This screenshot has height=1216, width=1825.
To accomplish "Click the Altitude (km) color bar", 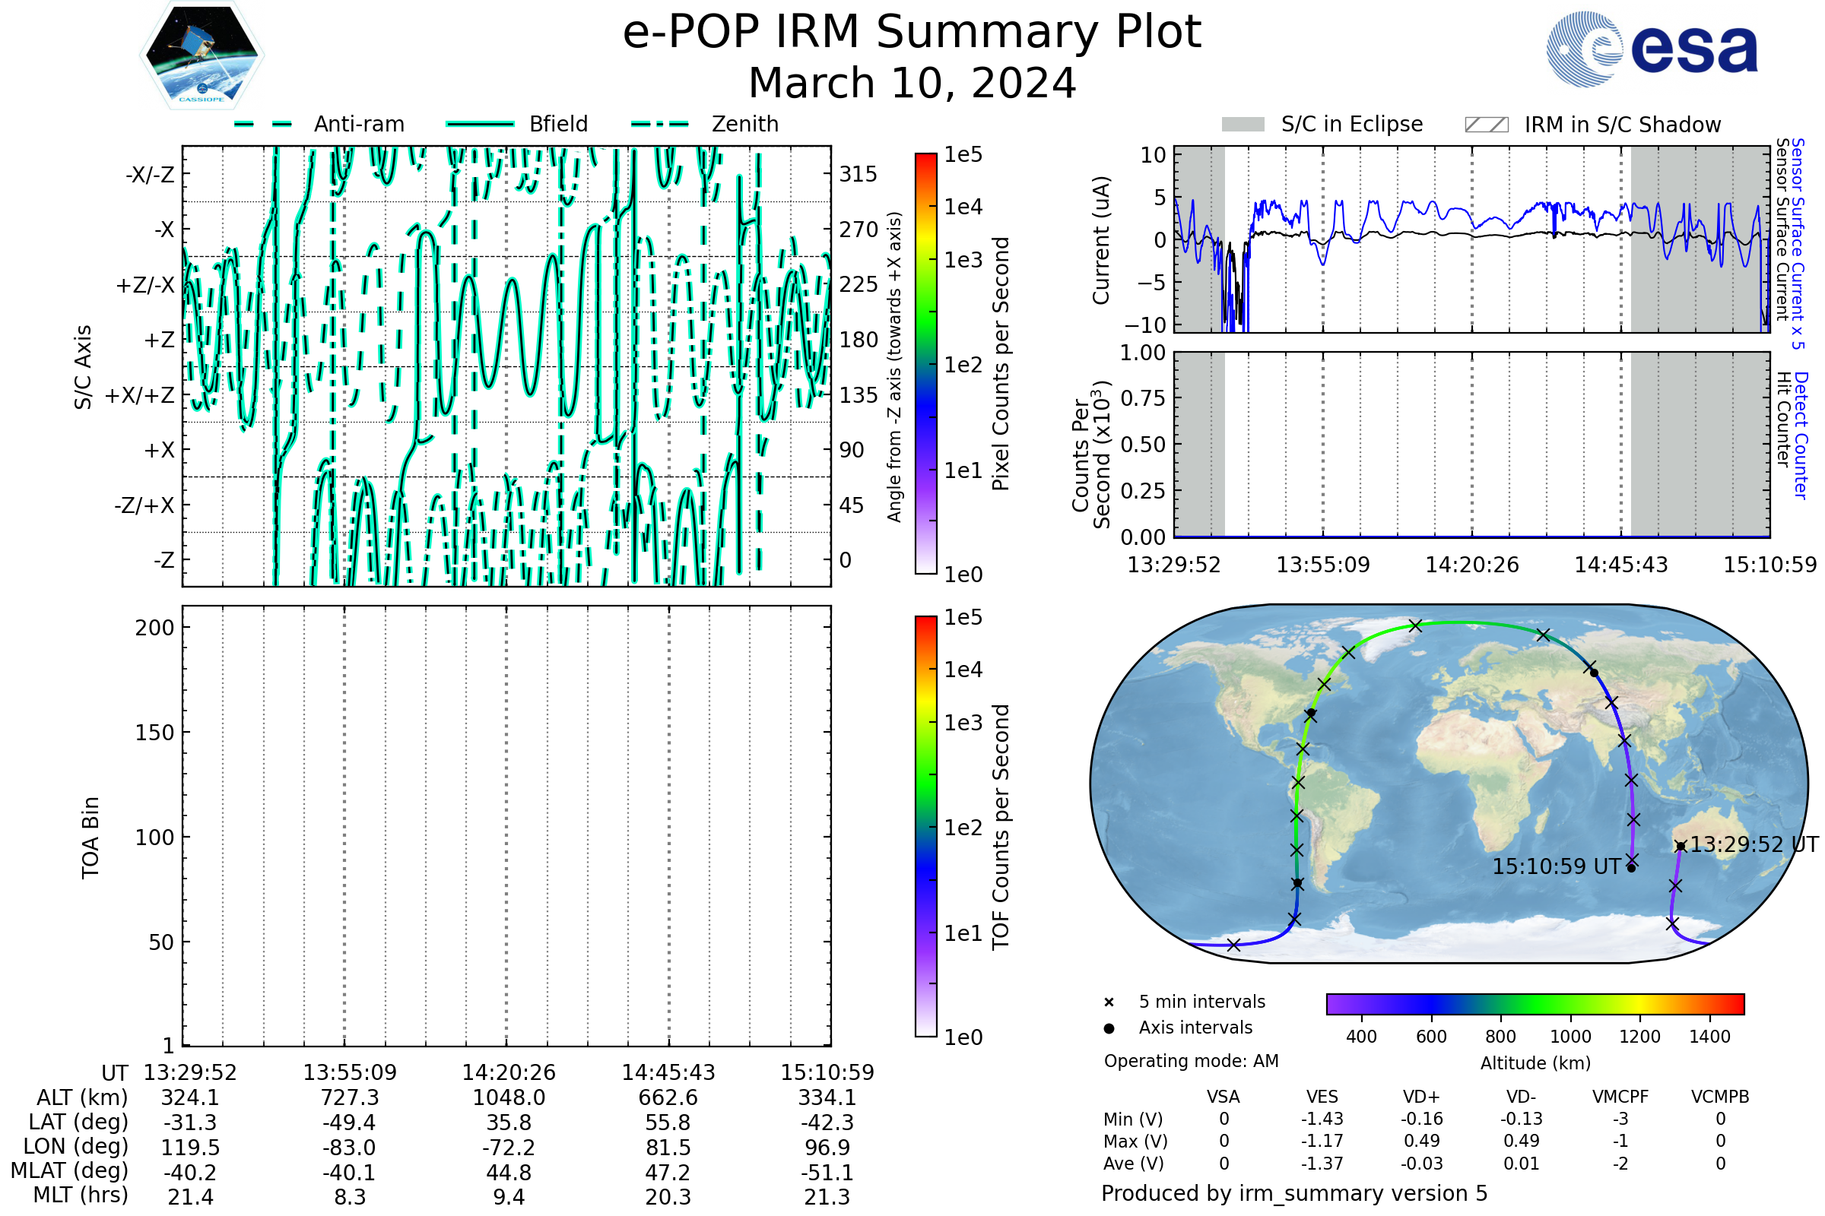I will click(1535, 1003).
